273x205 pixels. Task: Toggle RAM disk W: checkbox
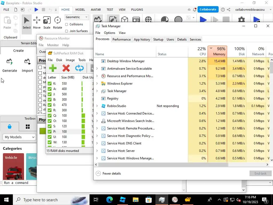[x=50, y=142]
